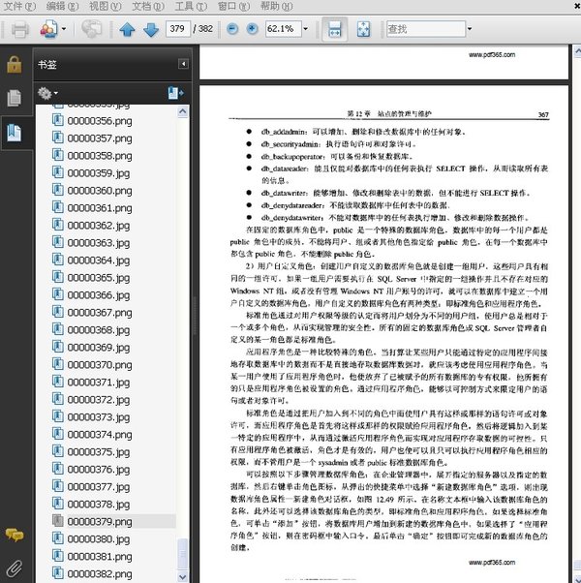Image resolution: width=581 pixels, height=583 pixels.
Task: Select bookmark 00000366.jpg
Action: [99, 295]
